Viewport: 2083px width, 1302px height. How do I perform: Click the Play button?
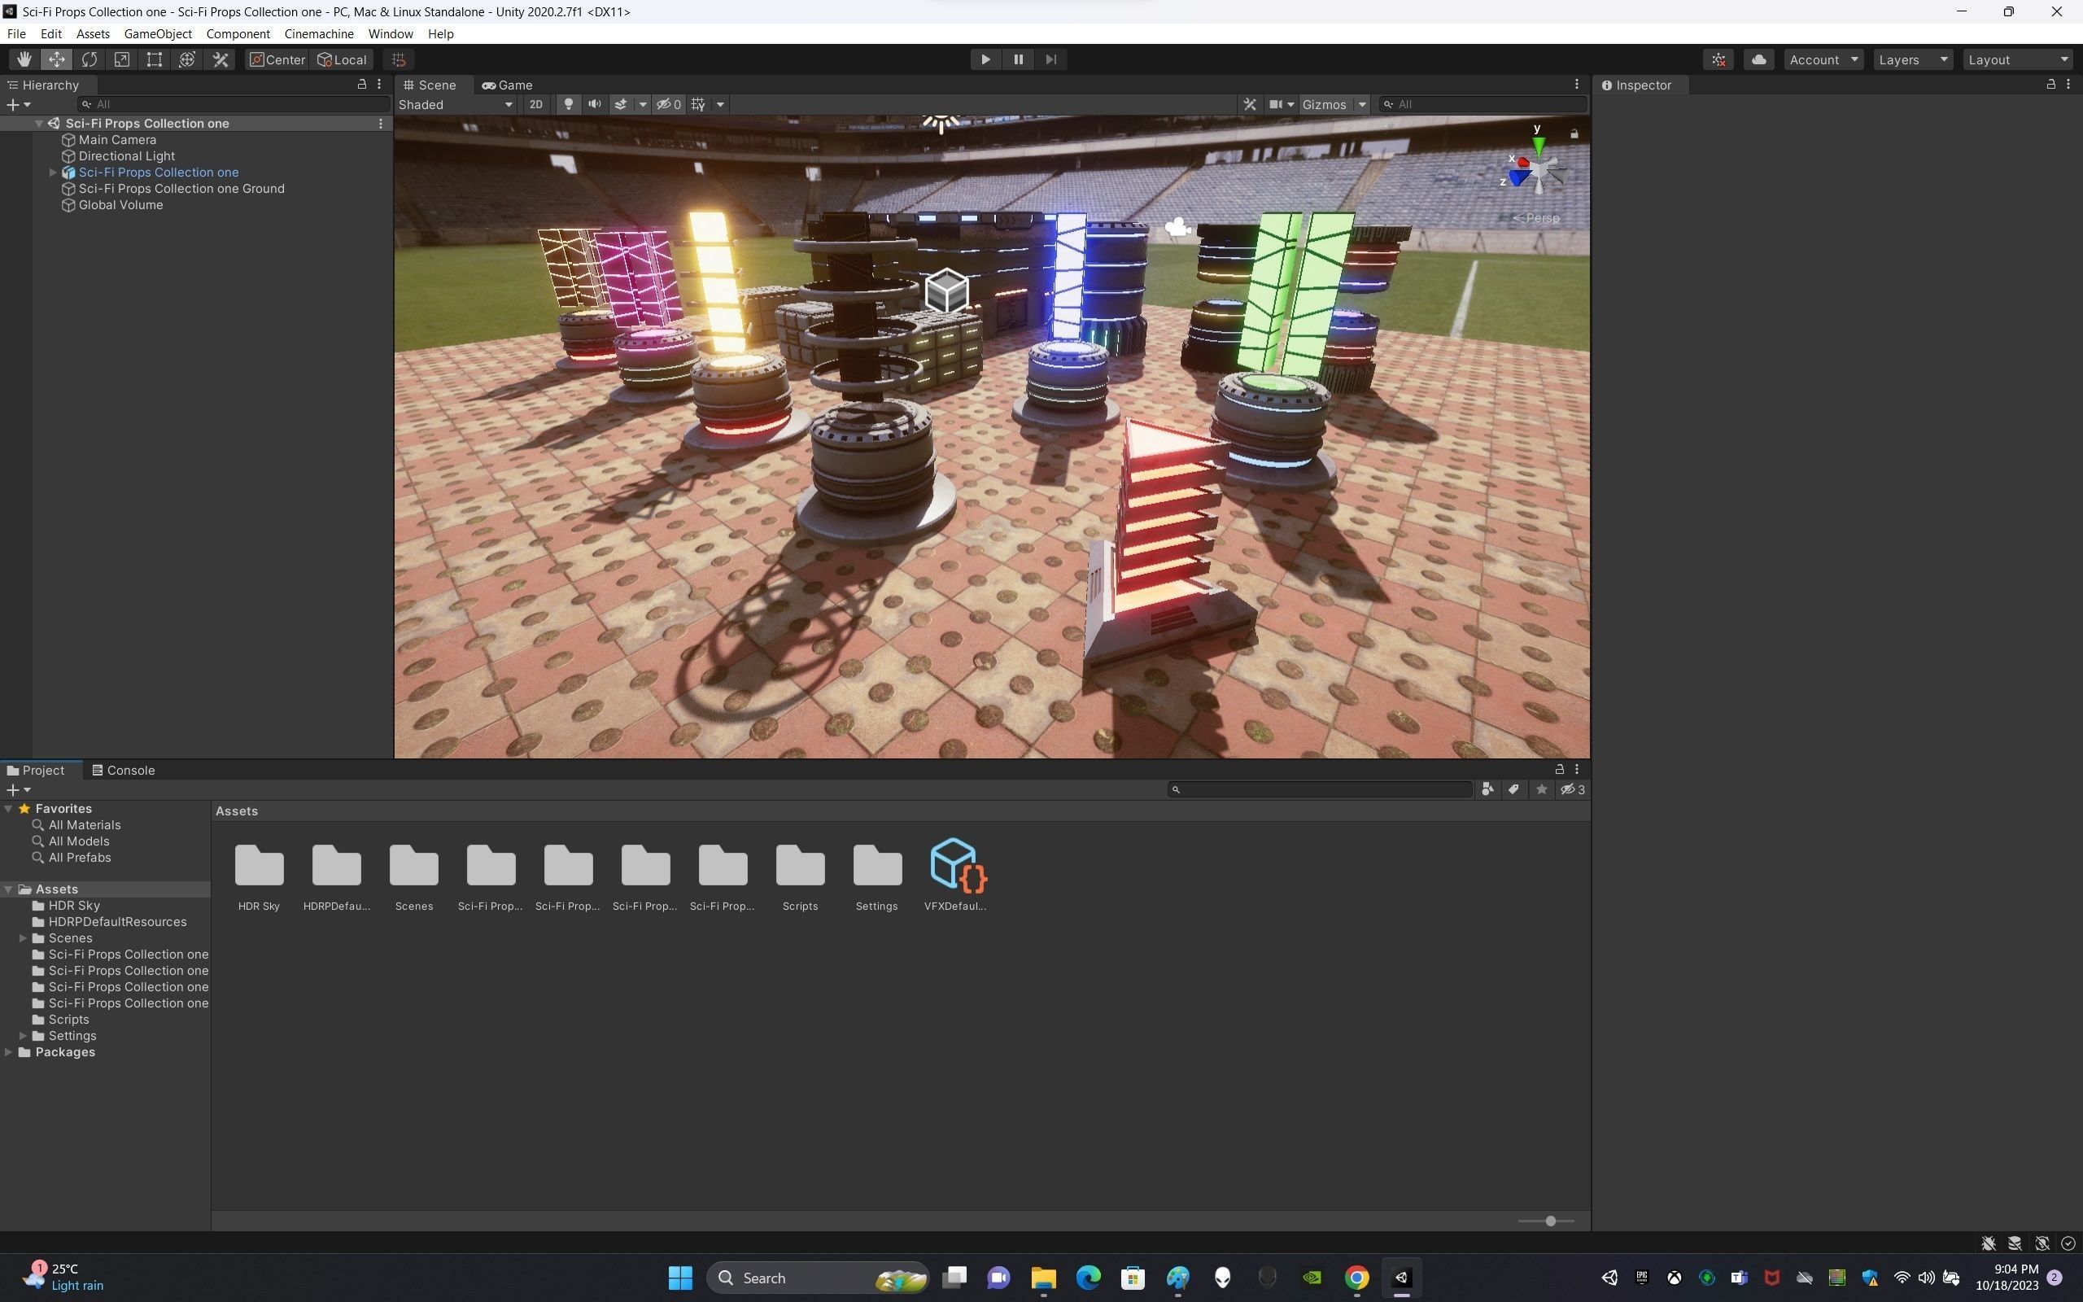tap(985, 59)
